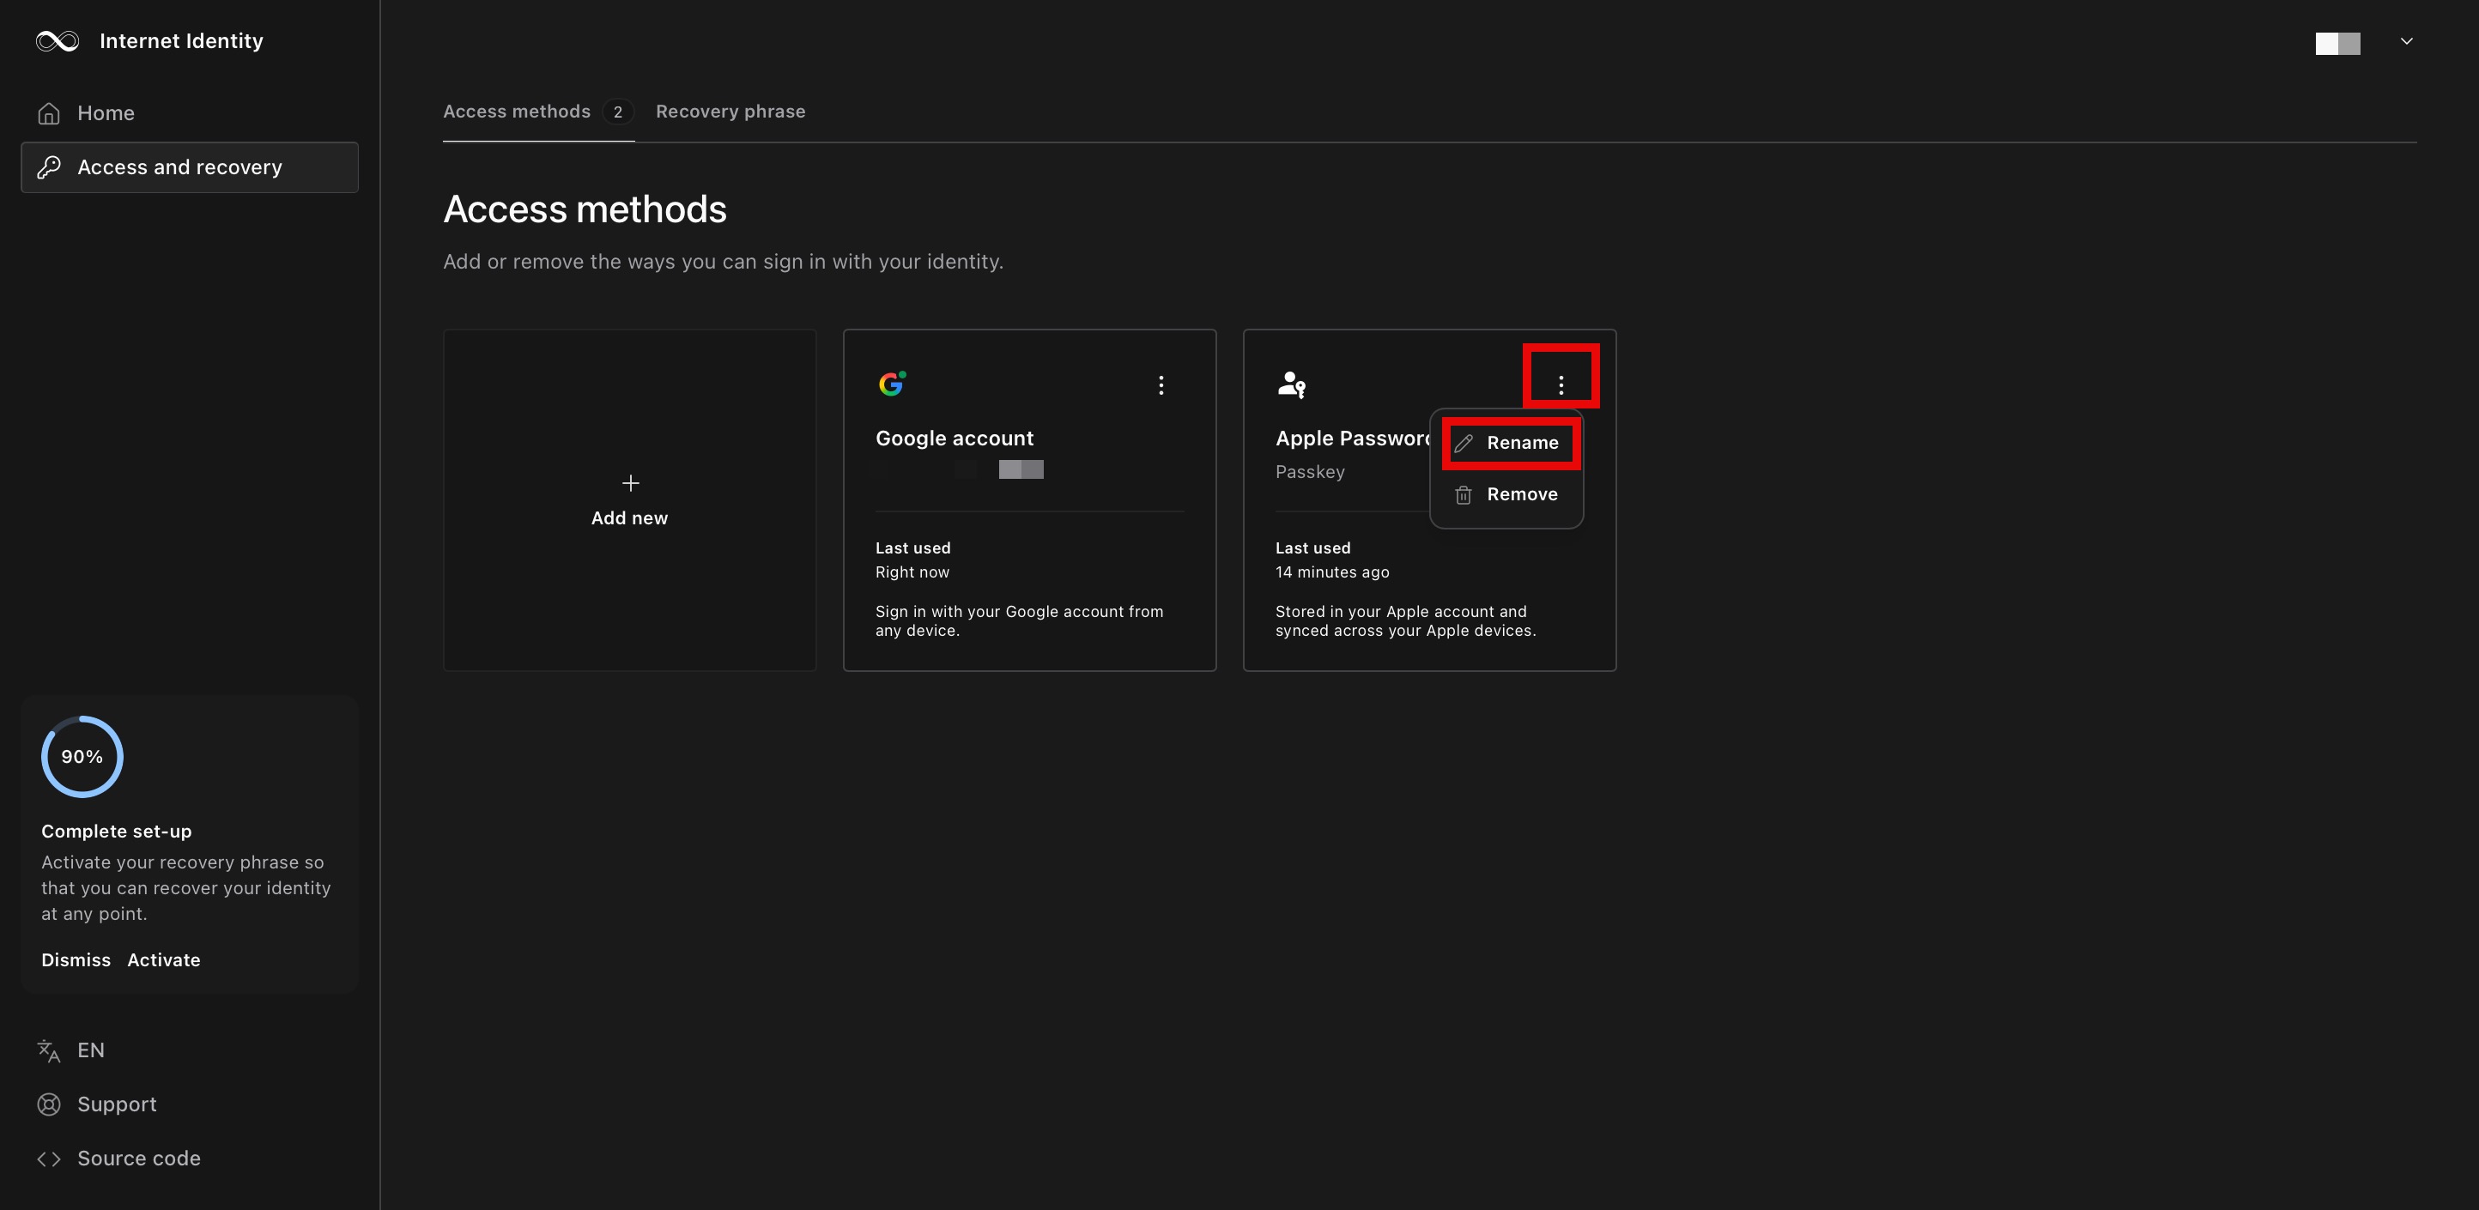Click the Google logo on account card
The image size is (2479, 1210).
click(892, 384)
